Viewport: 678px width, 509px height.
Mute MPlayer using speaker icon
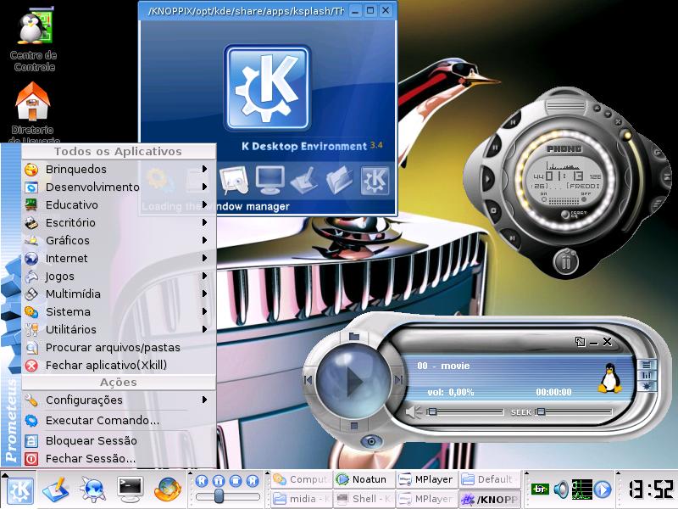click(x=414, y=412)
